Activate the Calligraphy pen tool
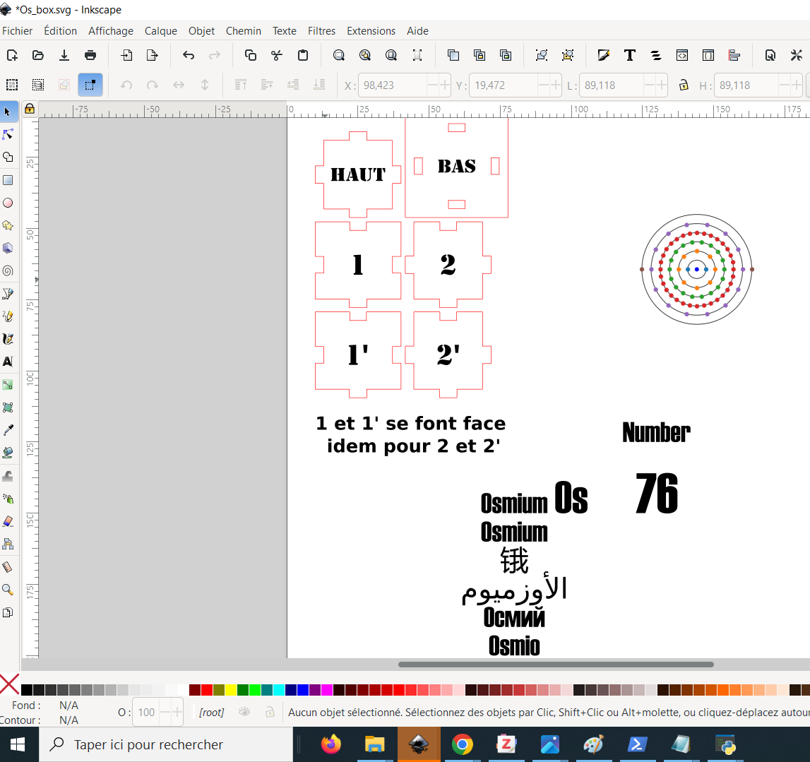The image size is (810, 762). pyautogui.click(x=8, y=339)
